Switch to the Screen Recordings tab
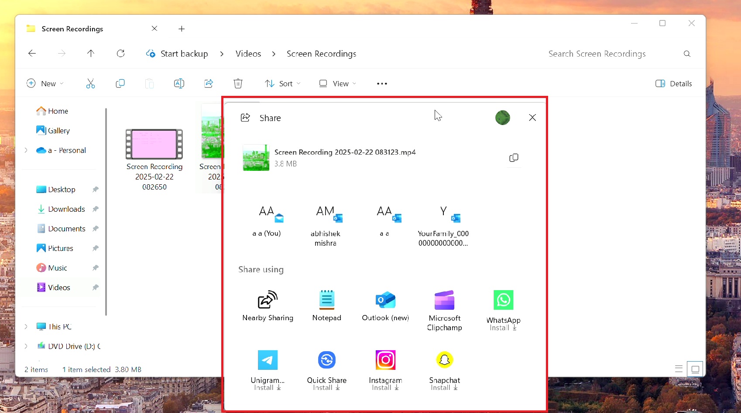The image size is (741, 413). 72,29
